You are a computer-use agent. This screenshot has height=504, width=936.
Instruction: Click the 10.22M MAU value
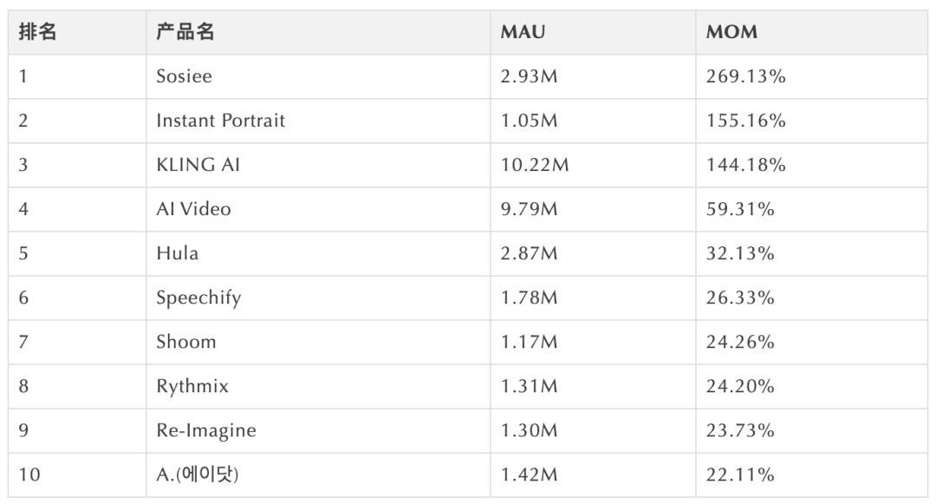point(534,165)
